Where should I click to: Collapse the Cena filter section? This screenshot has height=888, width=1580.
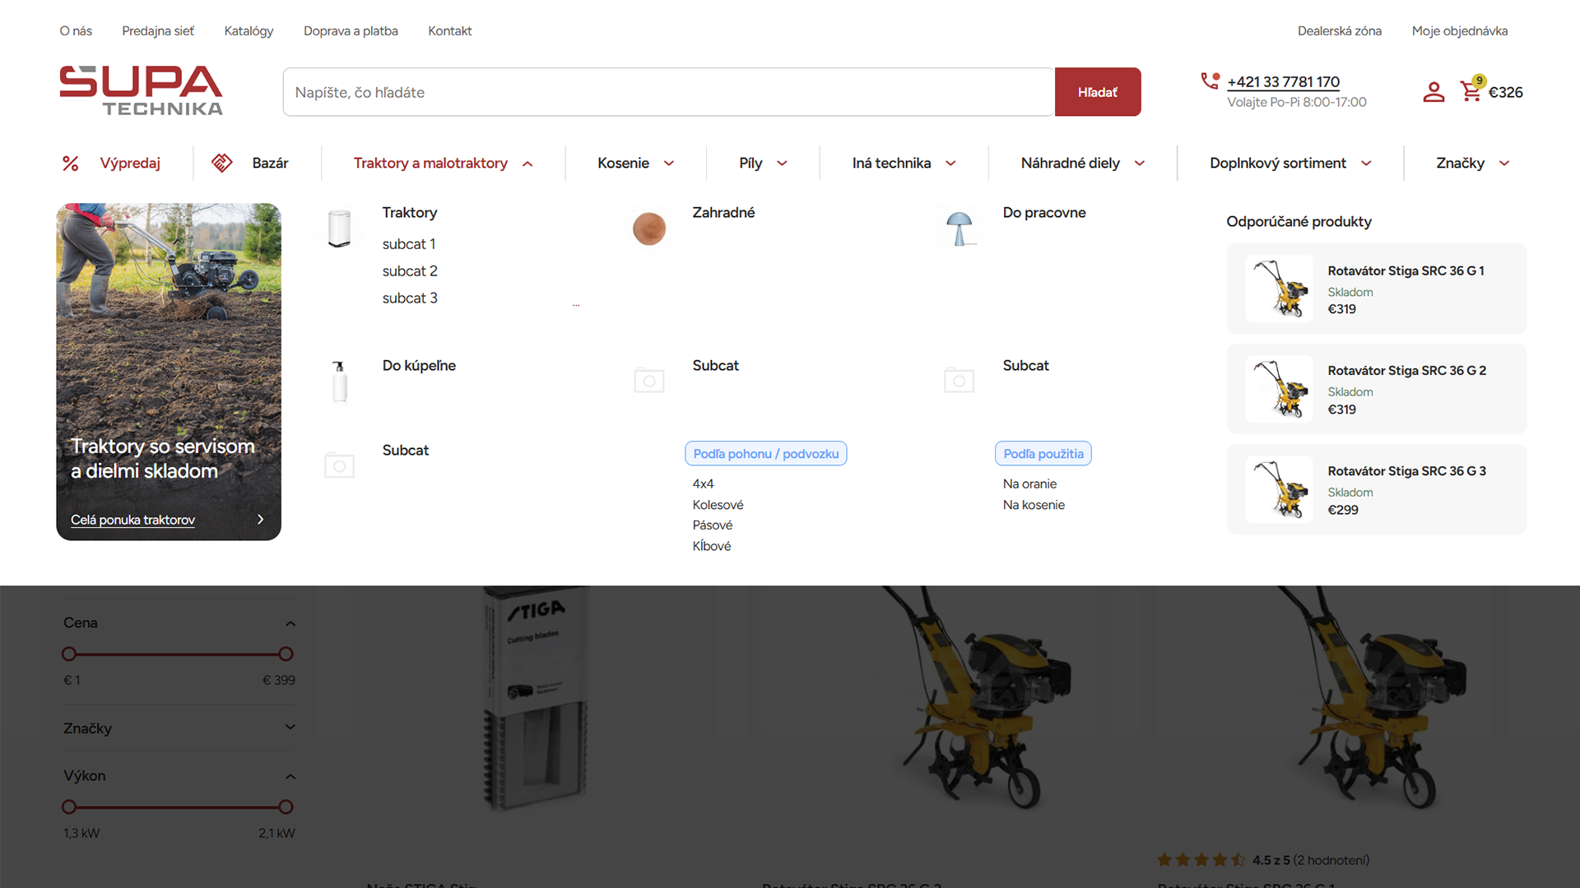290,623
